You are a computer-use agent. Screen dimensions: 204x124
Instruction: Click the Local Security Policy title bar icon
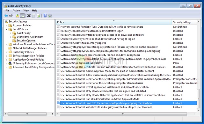click(5, 6)
